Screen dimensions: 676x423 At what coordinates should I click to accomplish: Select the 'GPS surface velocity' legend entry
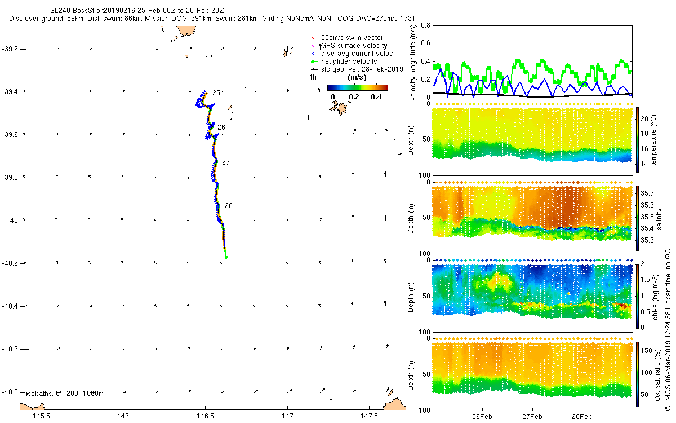(349, 46)
